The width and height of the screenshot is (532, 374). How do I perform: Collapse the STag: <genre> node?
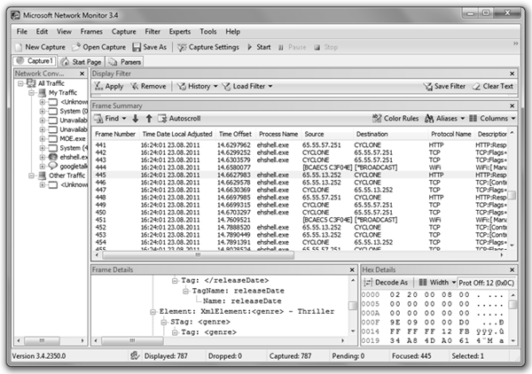(x=164, y=322)
